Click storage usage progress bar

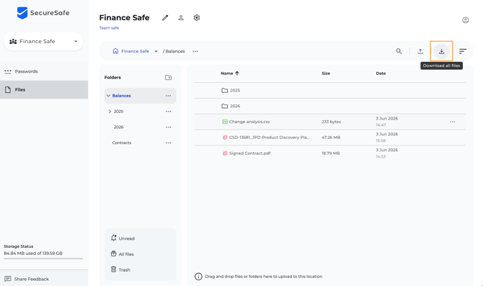click(x=43, y=259)
